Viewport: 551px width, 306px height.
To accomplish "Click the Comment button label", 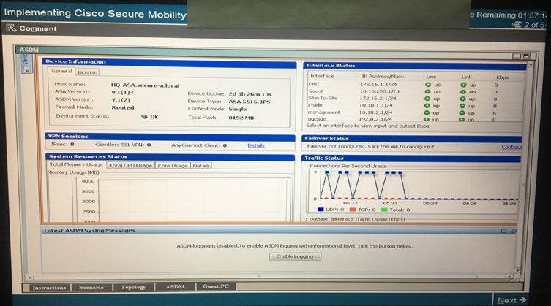I will [x=38, y=28].
